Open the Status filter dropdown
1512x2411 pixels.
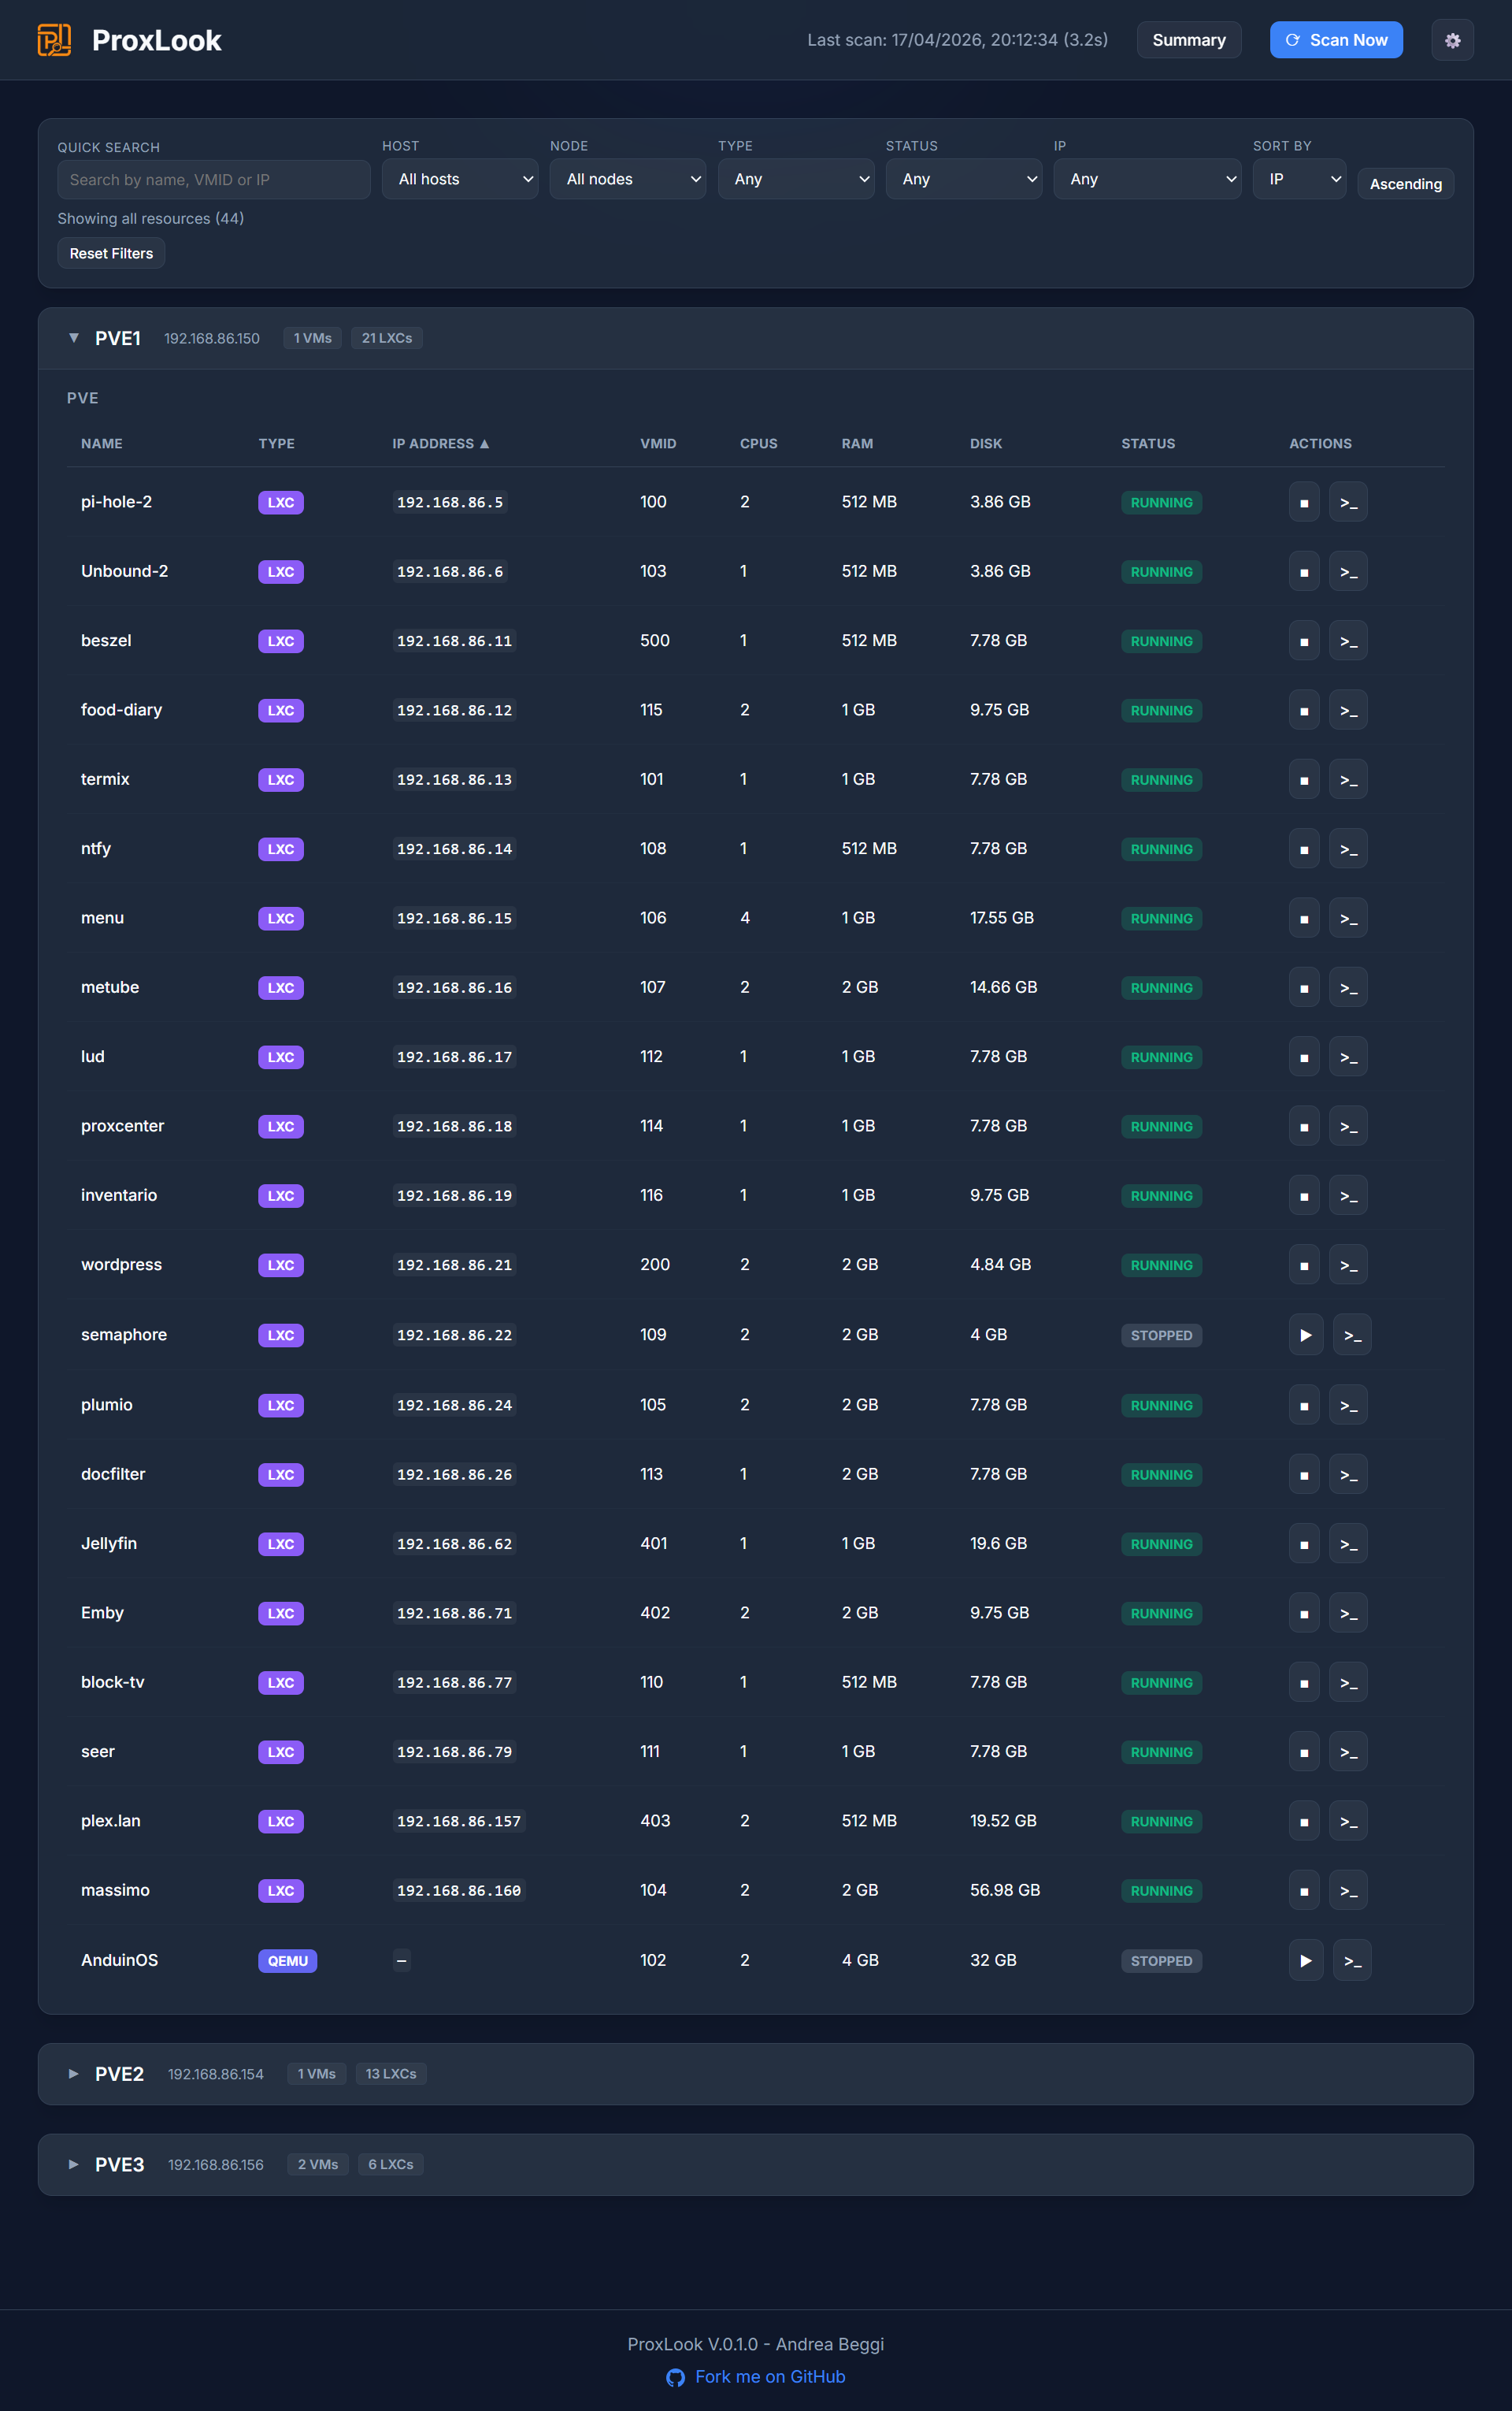pyautogui.click(x=963, y=179)
